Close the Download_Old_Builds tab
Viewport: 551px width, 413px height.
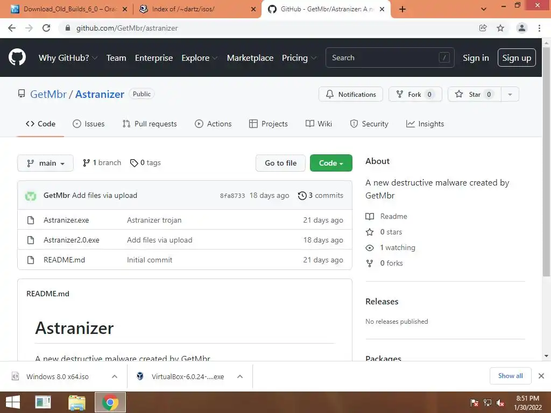click(124, 9)
